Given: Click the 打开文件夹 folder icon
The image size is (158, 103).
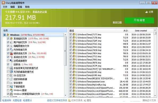Looking at the screenshot, I should 69,100.
